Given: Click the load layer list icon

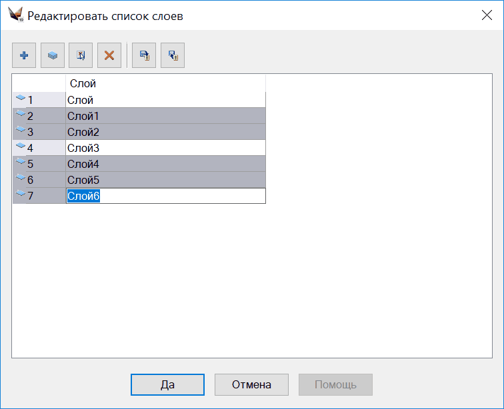Looking at the screenshot, I should pos(173,56).
